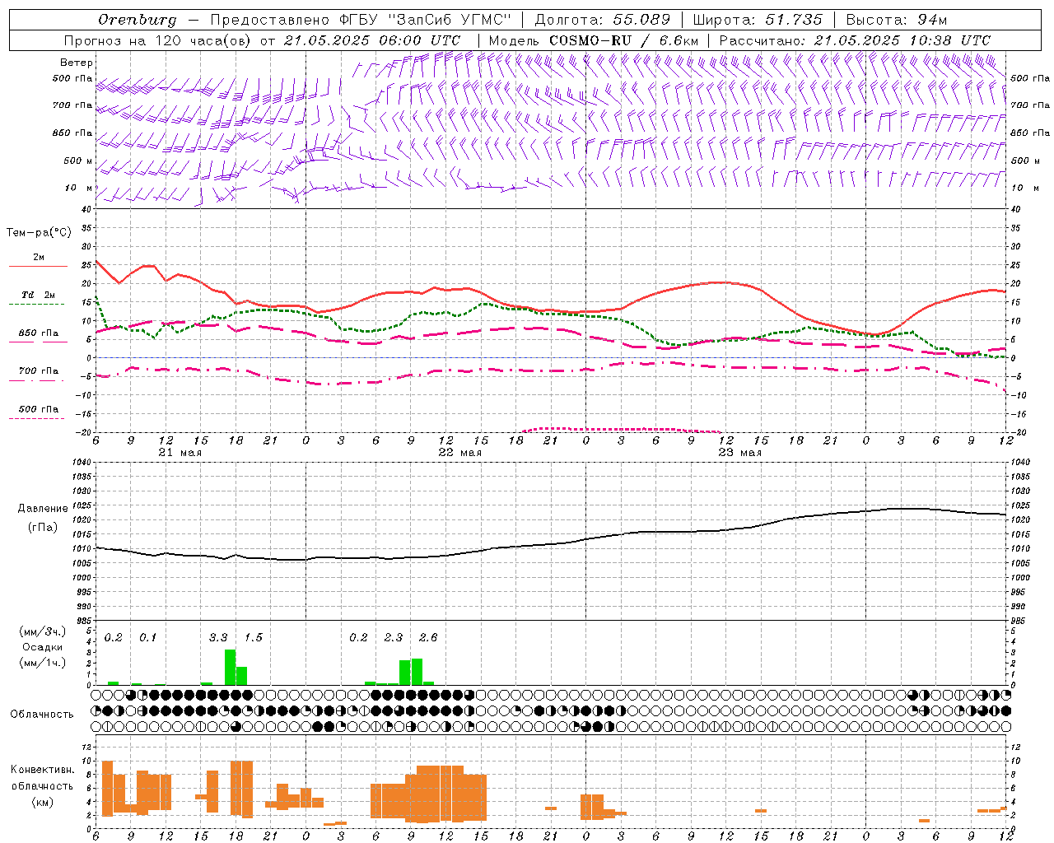Click the tallest green precipitation bar
This screenshot has width=1054, height=843.
(x=230, y=667)
